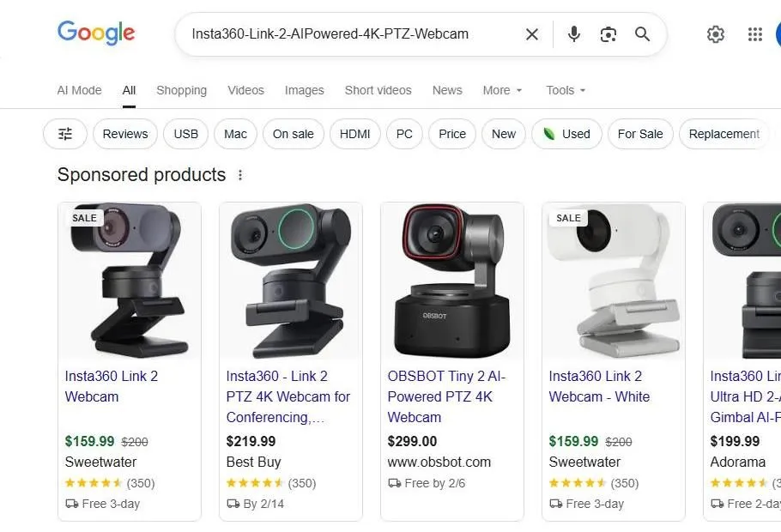781x532 pixels.
Task: Click the star rating on the Best Buy listing
Action: point(253,483)
